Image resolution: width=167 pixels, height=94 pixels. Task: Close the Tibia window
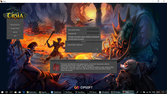coord(164,1)
